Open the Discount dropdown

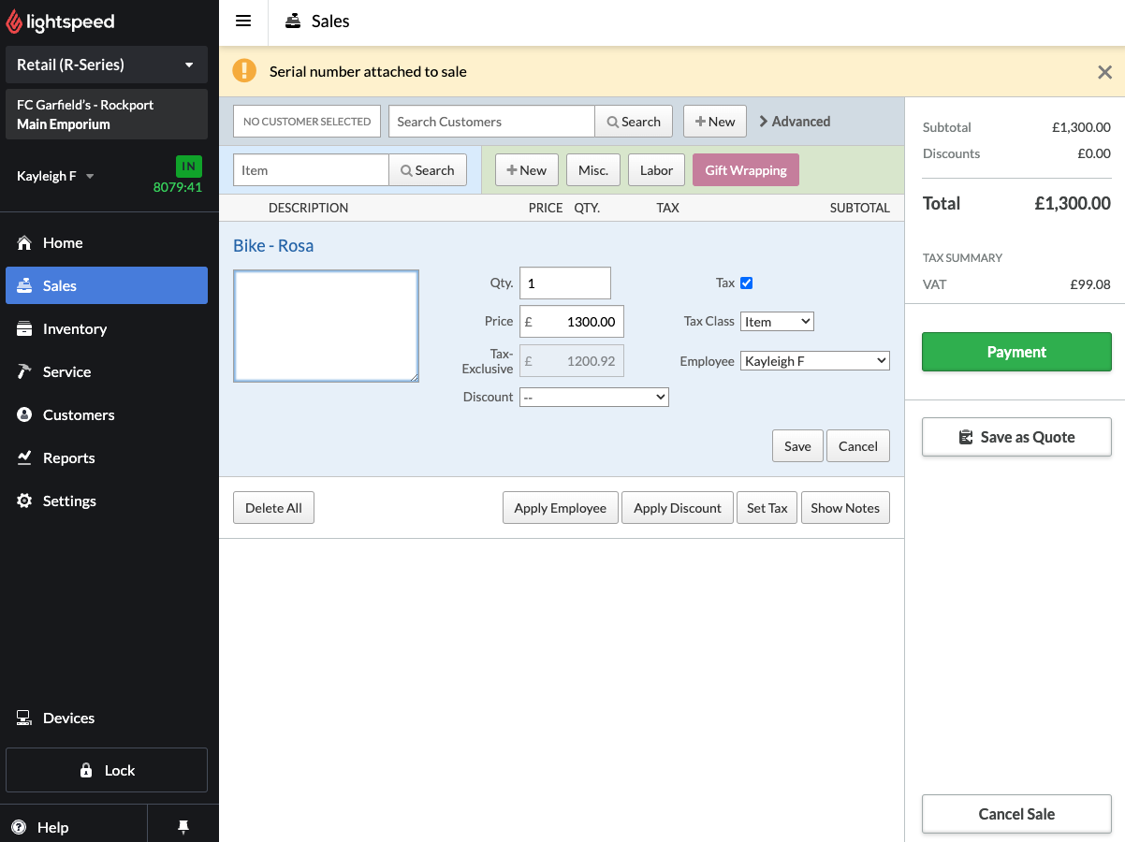point(594,398)
